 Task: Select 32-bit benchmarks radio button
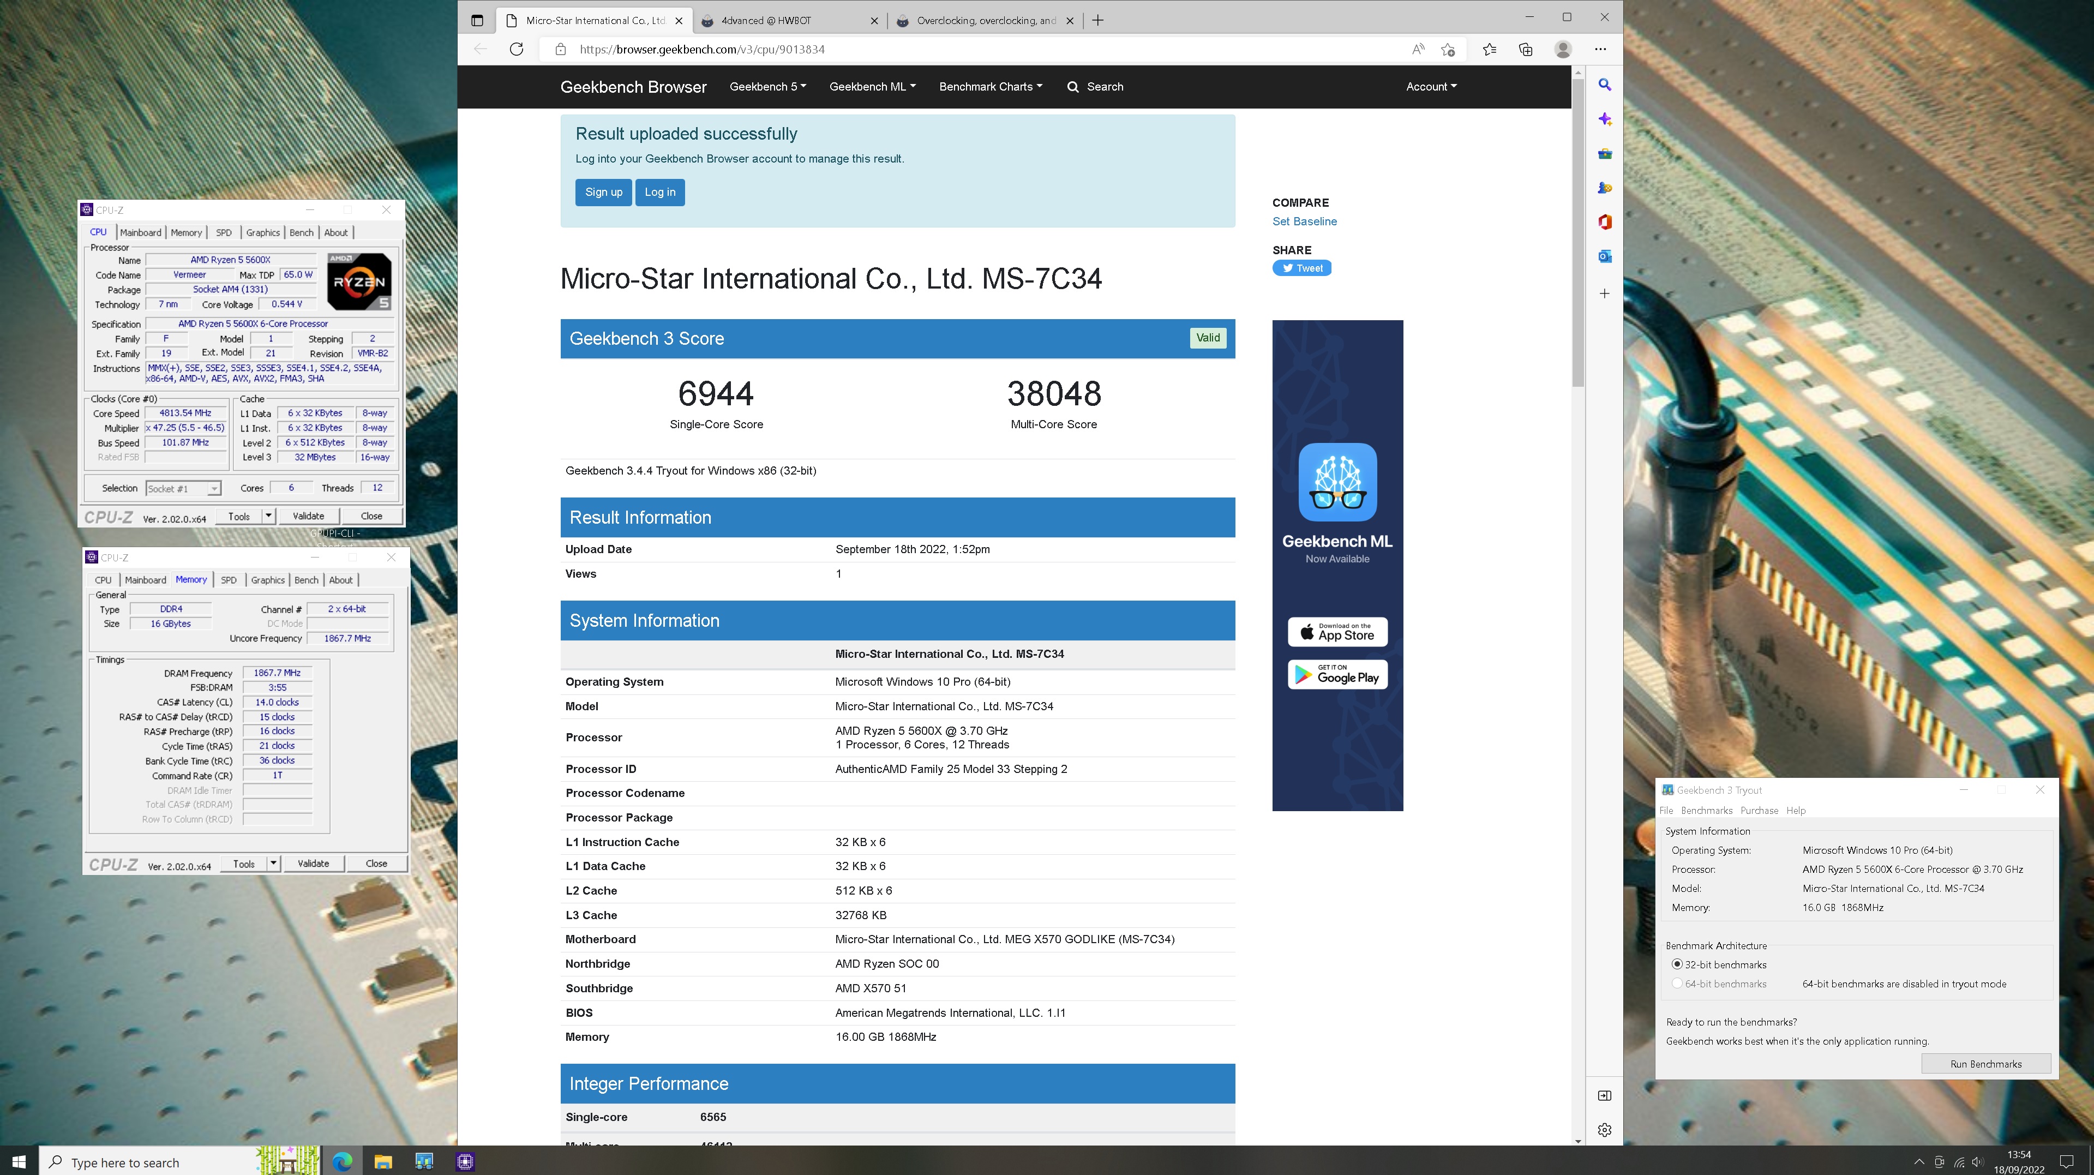(1676, 964)
